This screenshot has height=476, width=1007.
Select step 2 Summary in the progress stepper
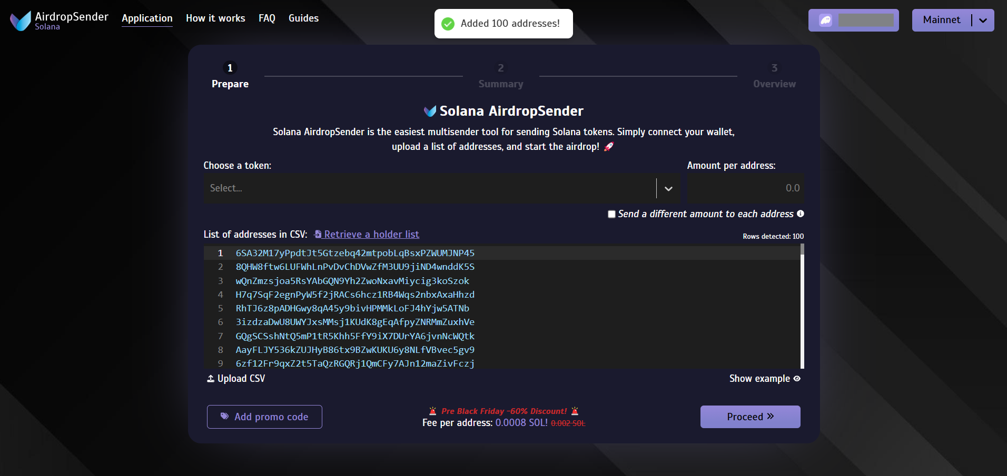point(500,76)
